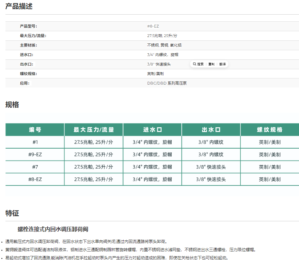This screenshot has height=261, width=299.
Task: Click the 产品描述 section heading
Action: click(x=19, y=6)
